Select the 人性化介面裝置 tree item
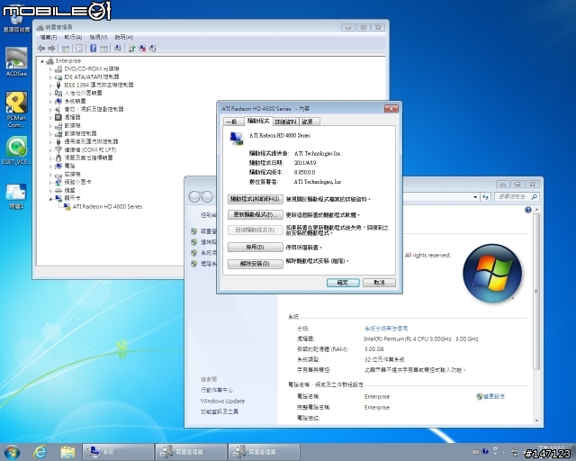Viewport: 576px width, 461px height. click(x=83, y=94)
